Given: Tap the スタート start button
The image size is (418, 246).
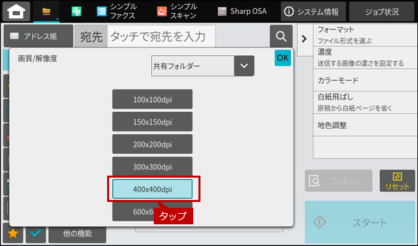Looking at the screenshot, I should (x=360, y=222).
